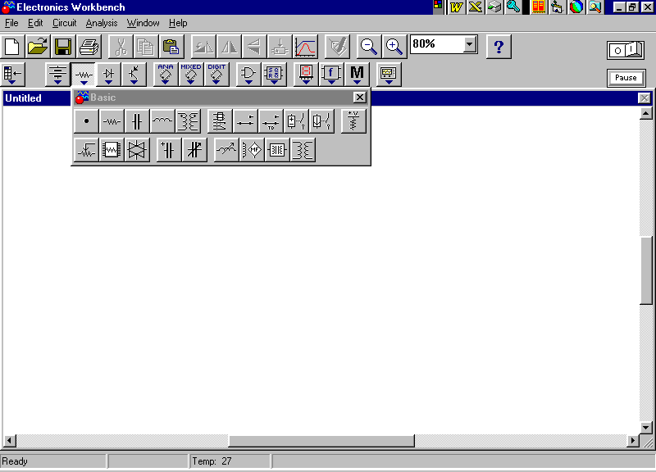This screenshot has height=472, width=656.
Task: Open the Help menu
Action: point(178,23)
